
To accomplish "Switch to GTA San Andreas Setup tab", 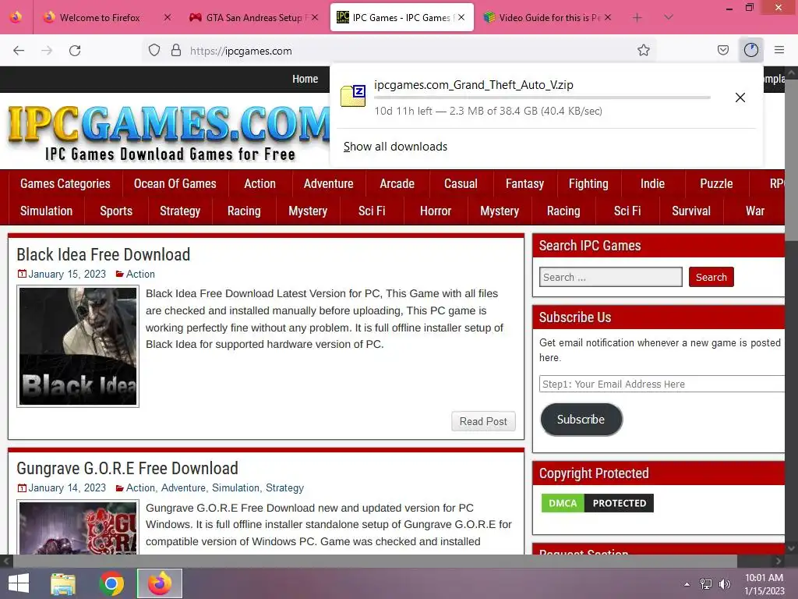I will click(253, 18).
